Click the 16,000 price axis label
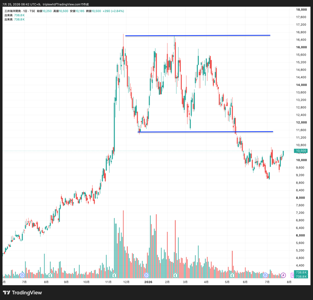This screenshot has width=313, height=300. tap(302, 47)
